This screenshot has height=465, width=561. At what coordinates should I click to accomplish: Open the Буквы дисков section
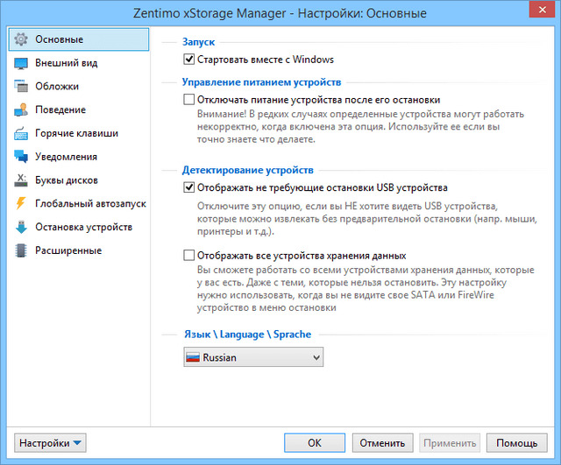pyautogui.click(x=66, y=180)
